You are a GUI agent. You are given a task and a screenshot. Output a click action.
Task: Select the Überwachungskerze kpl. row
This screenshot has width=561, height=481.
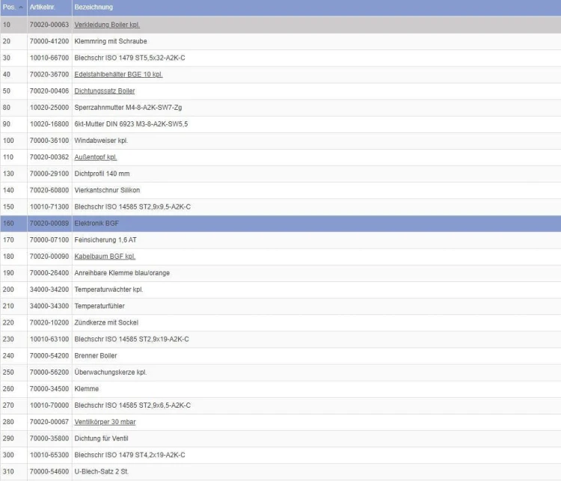(280, 373)
